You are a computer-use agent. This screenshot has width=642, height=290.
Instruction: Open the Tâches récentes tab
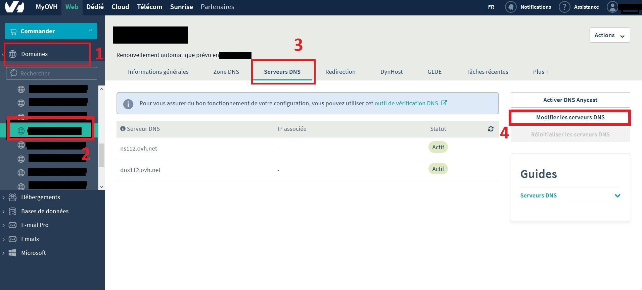[487, 72]
